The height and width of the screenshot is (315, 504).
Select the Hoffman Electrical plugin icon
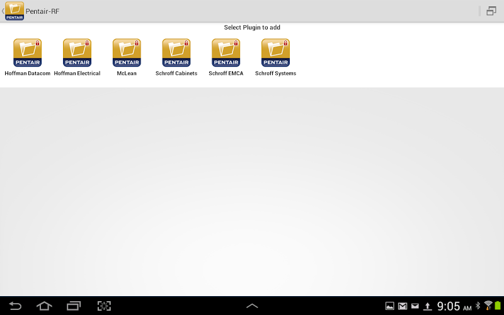[77, 53]
